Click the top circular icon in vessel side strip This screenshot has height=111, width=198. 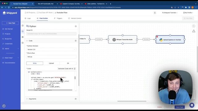23,26
